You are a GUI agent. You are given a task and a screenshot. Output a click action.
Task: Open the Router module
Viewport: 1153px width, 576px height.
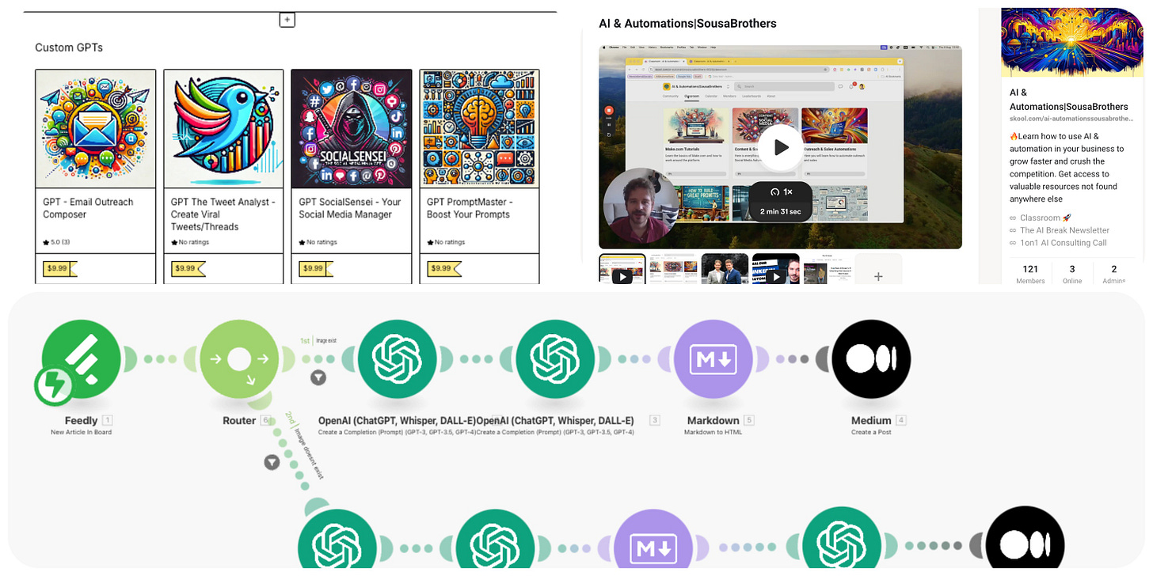click(239, 359)
